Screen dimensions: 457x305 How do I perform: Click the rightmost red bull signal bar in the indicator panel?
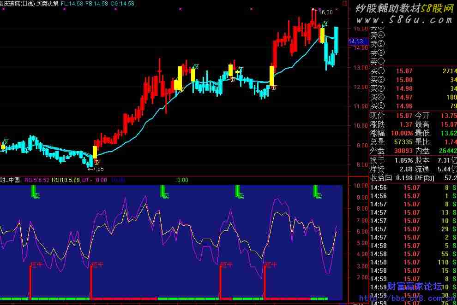(x=264, y=282)
